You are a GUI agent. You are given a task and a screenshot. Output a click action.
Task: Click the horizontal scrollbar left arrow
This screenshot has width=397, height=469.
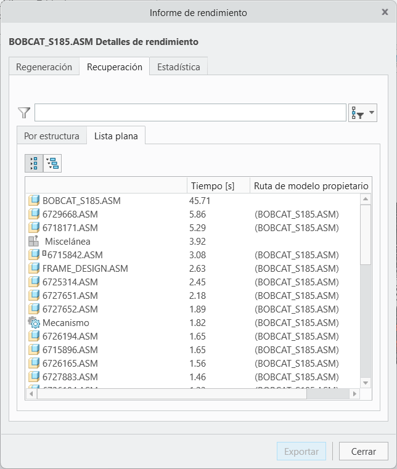click(x=31, y=394)
